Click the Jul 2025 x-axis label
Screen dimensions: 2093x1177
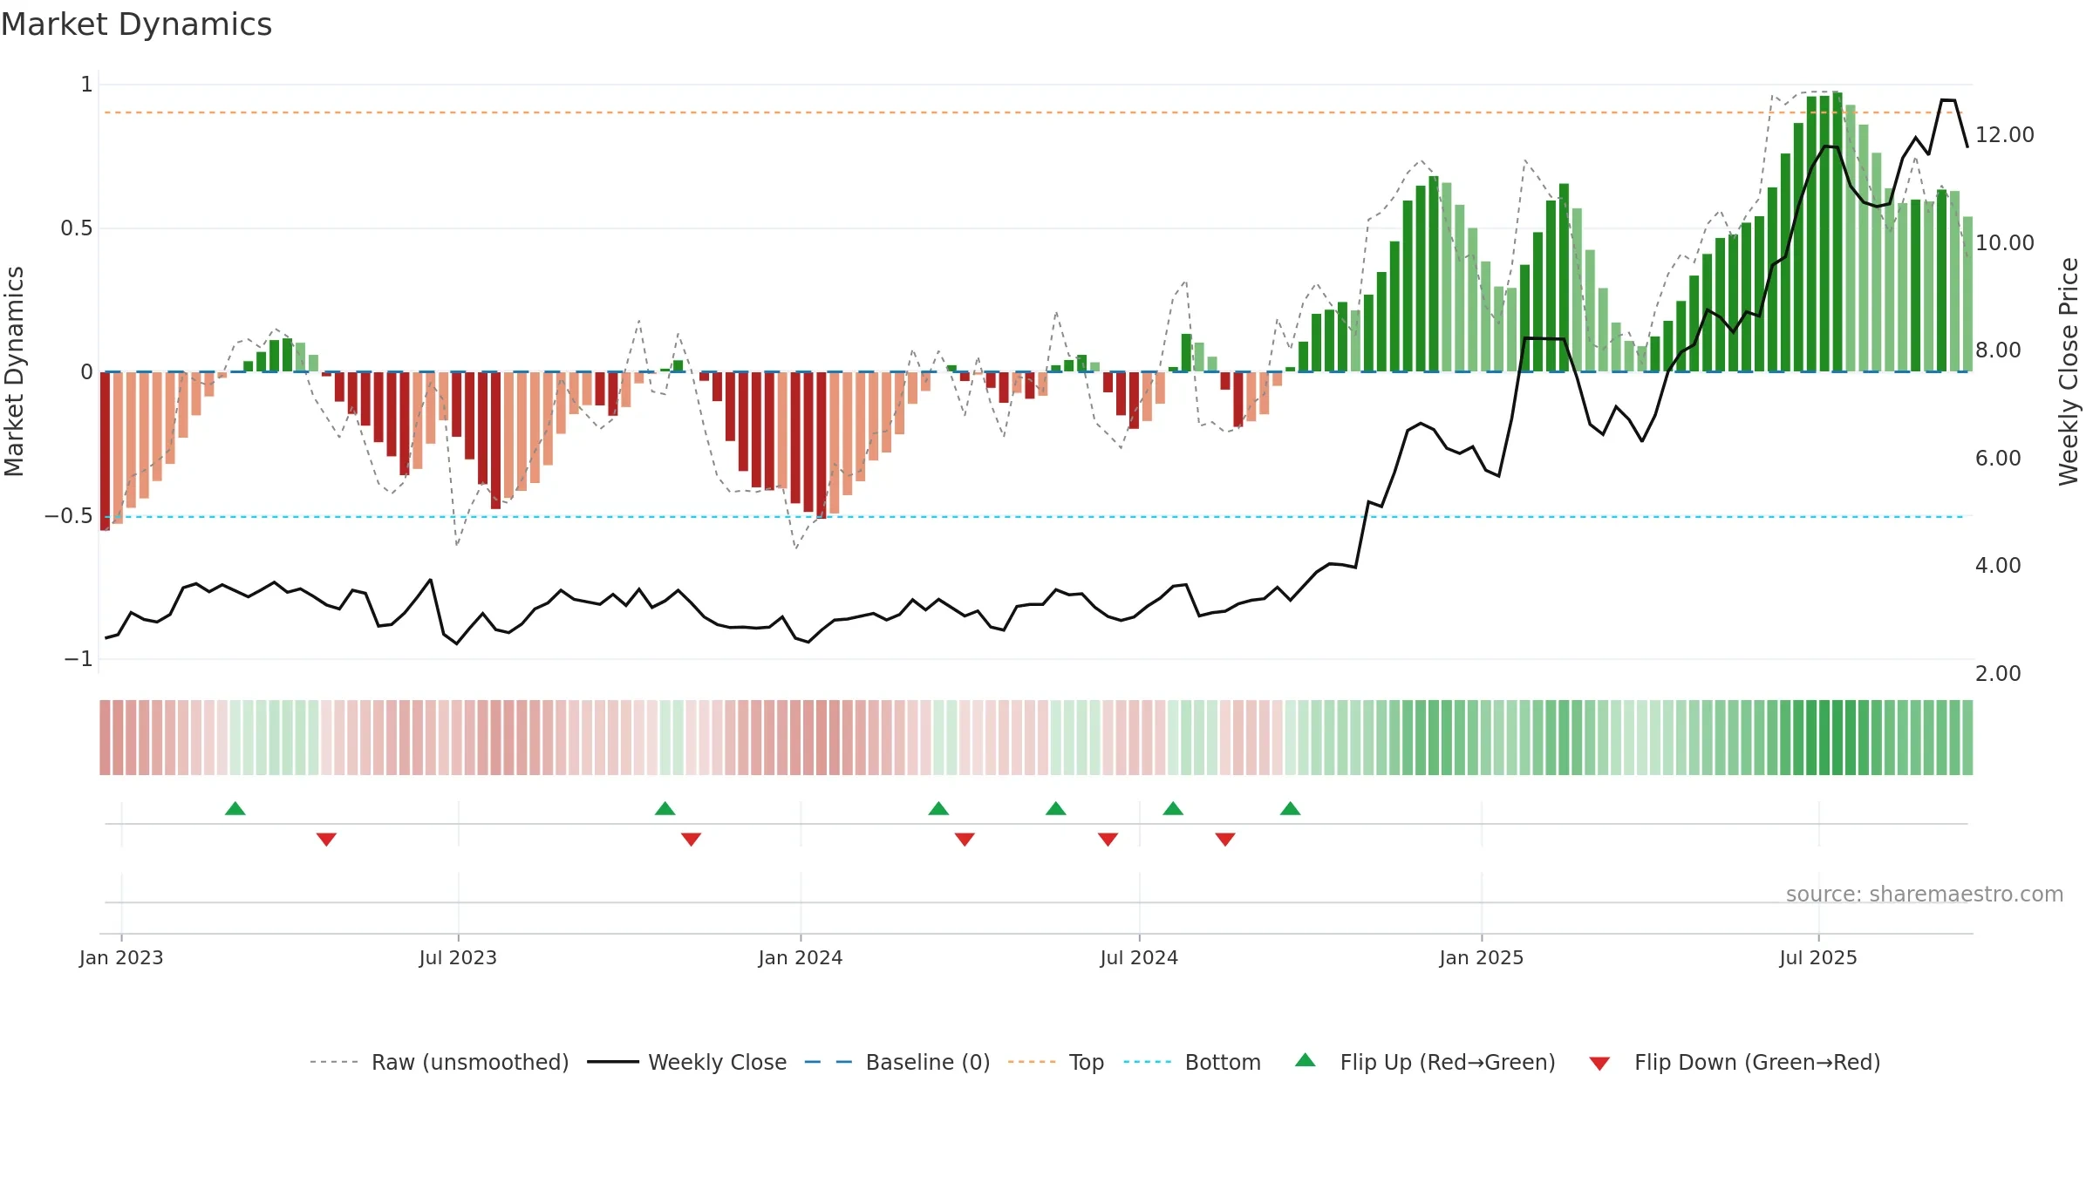tap(1818, 957)
